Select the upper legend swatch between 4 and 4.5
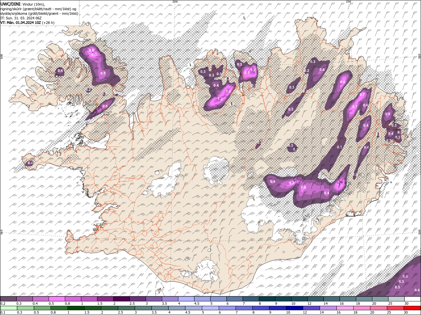 (x=186, y=299)
